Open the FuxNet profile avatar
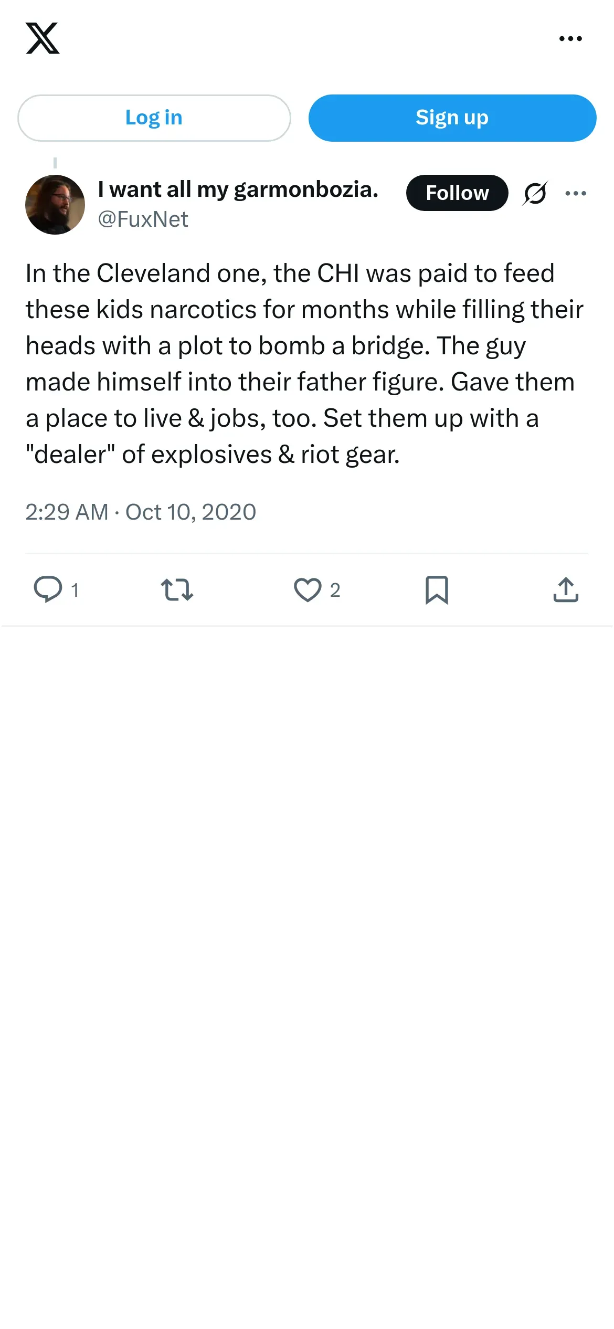Image resolution: width=614 pixels, height=1329 pixels. coord(55,205)
